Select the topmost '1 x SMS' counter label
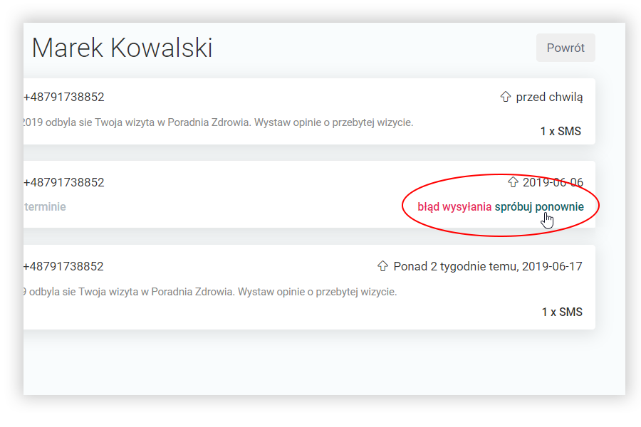This screenshot has width=641, height=427. pyautogui.click(x=561, y=131)
